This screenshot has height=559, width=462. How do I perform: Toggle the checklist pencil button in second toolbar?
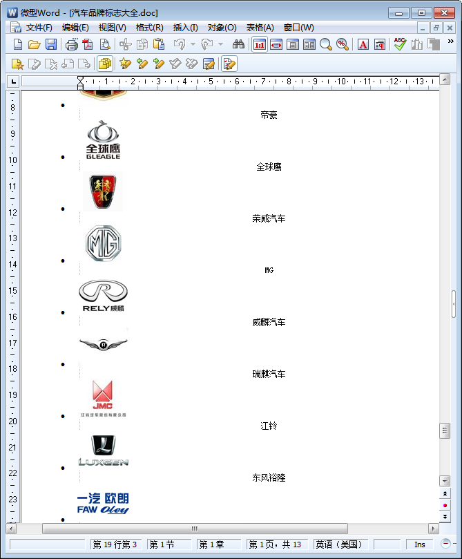tap(229, 64)
